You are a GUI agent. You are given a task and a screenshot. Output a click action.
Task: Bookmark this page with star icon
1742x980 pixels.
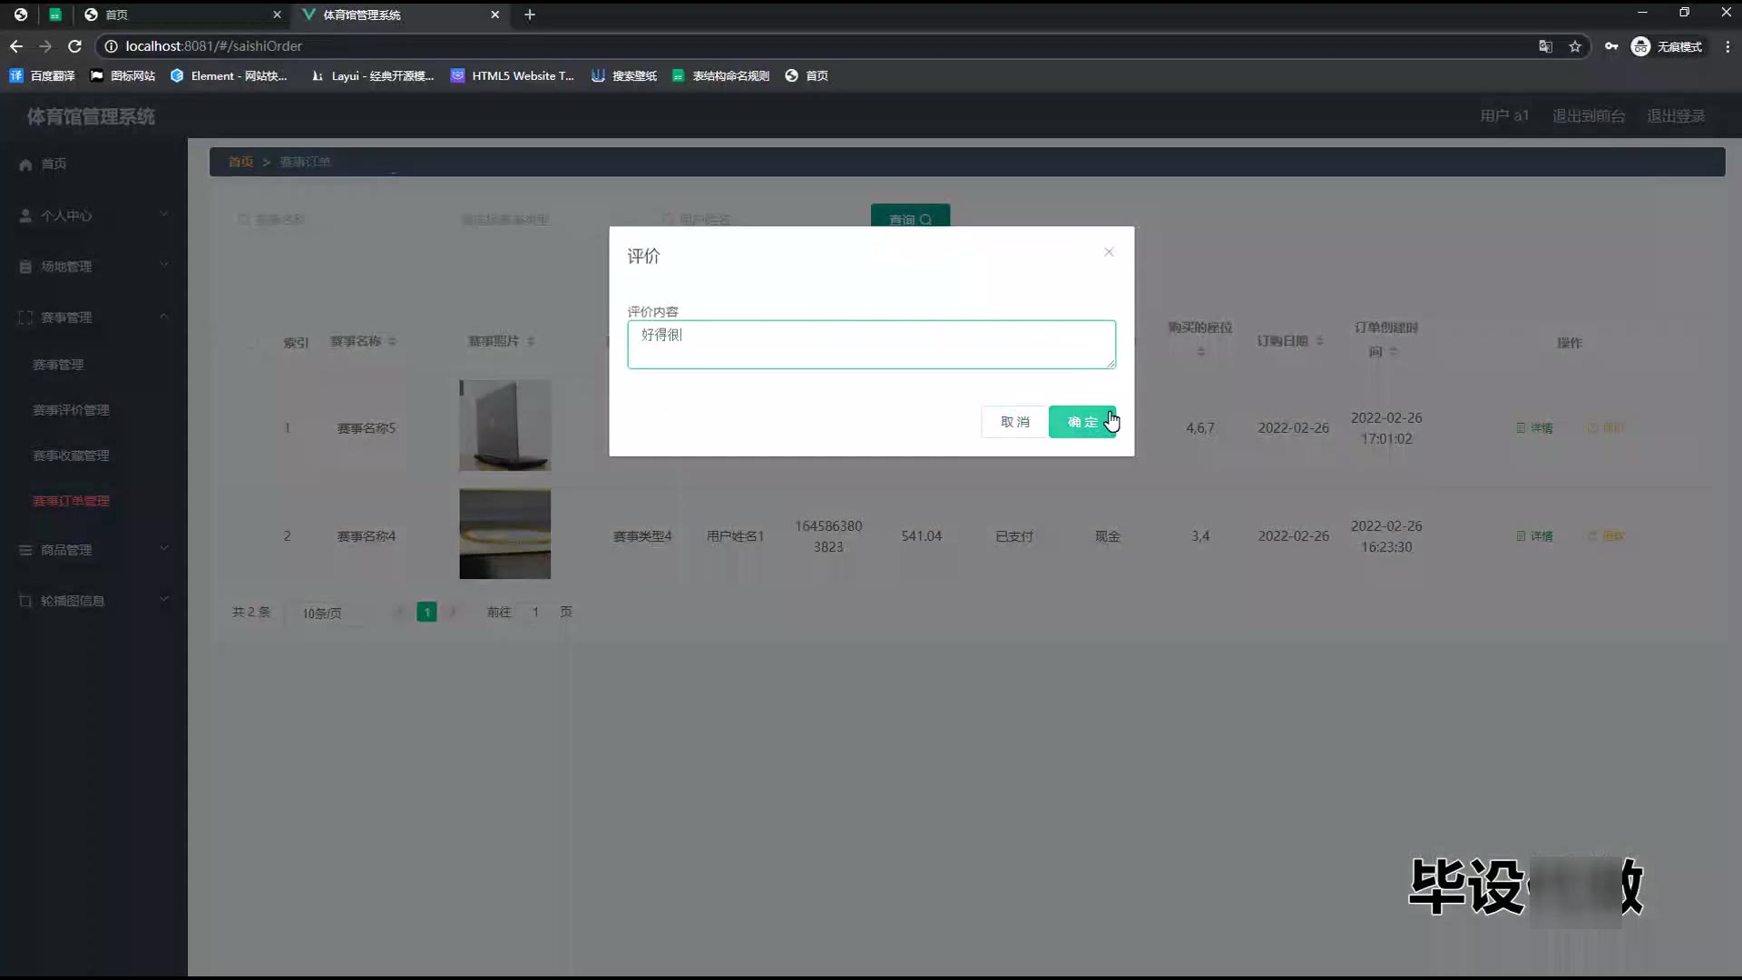(x=1575, y=46)
